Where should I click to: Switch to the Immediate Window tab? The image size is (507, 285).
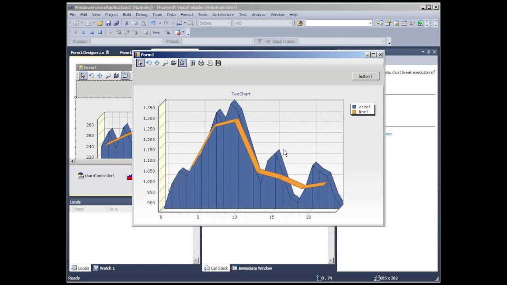(252, 268)
